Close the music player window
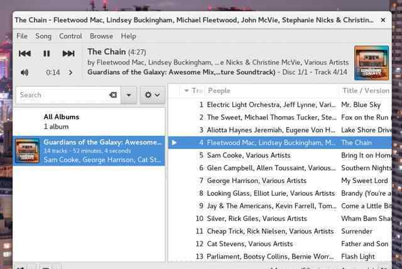Viewport: 402px width, 269px height. tap(383, 20)
